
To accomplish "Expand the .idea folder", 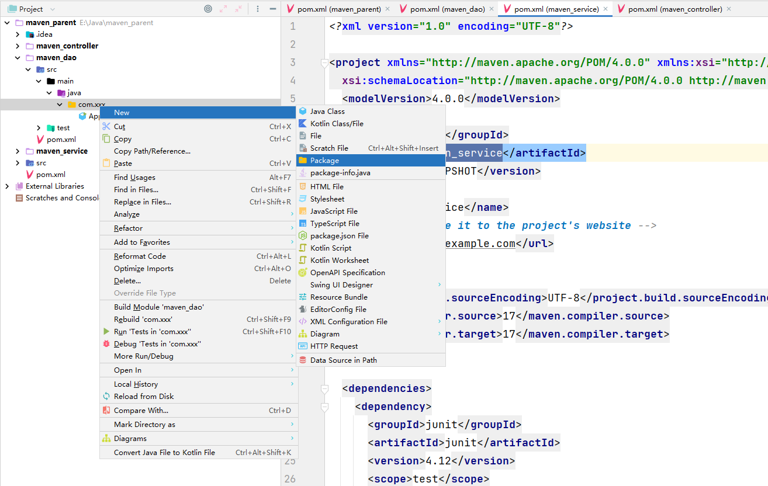I will pyautogui.click(x=18, y=34).
